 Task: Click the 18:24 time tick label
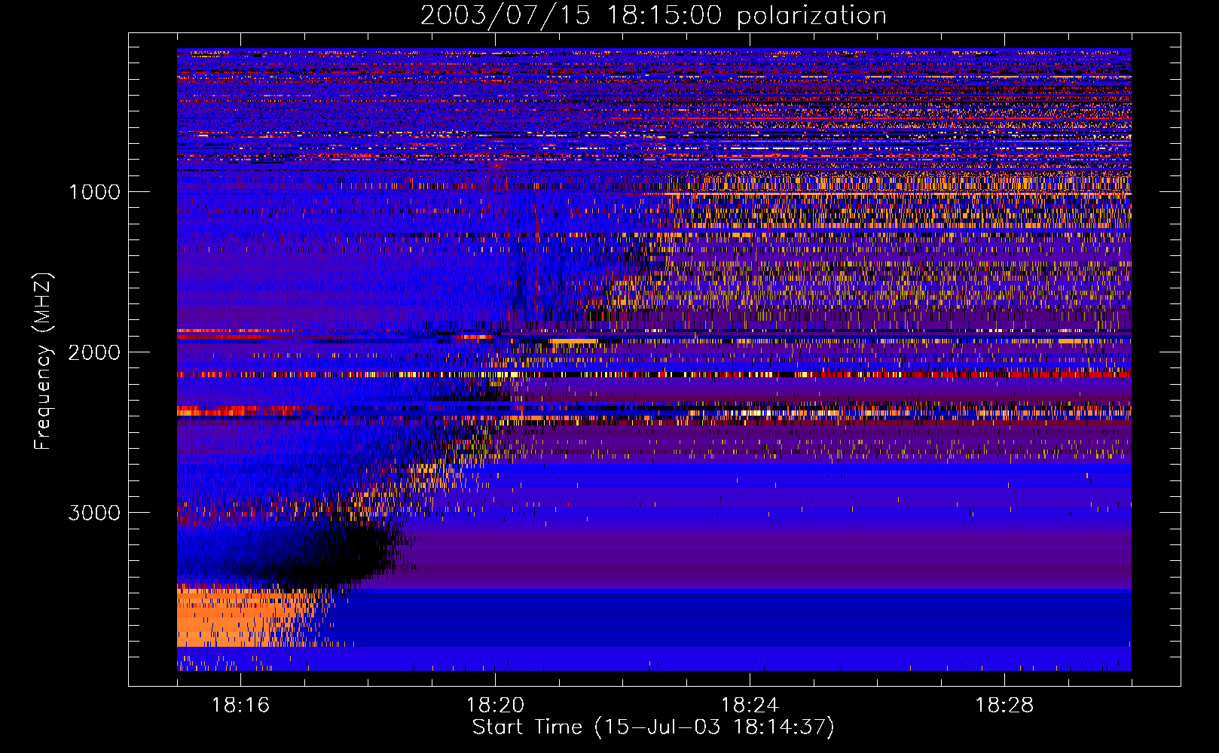coord(750,706)
